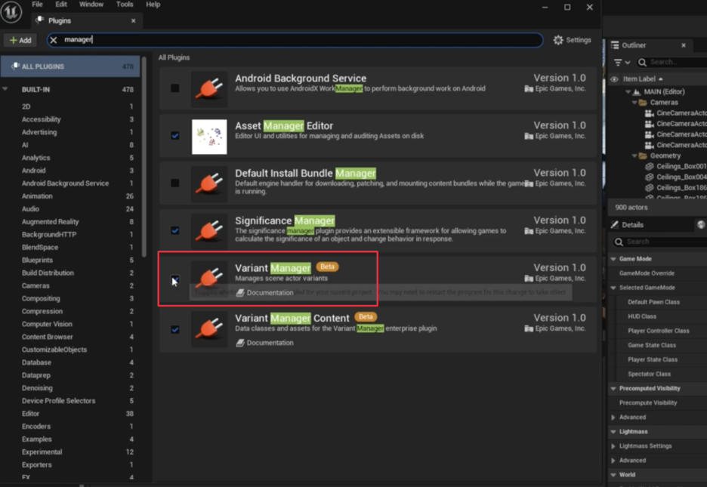Click the Unreal Engine logo icon

tap(11, 11)
